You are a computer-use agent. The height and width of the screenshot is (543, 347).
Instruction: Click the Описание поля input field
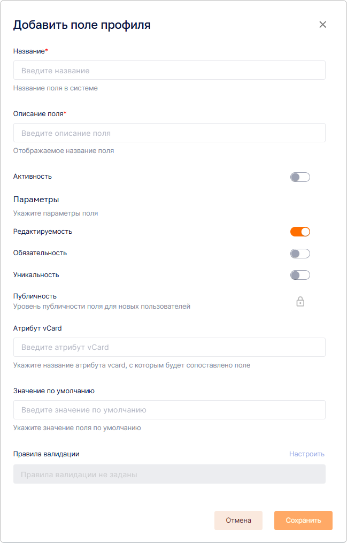[x=169, y=133]
